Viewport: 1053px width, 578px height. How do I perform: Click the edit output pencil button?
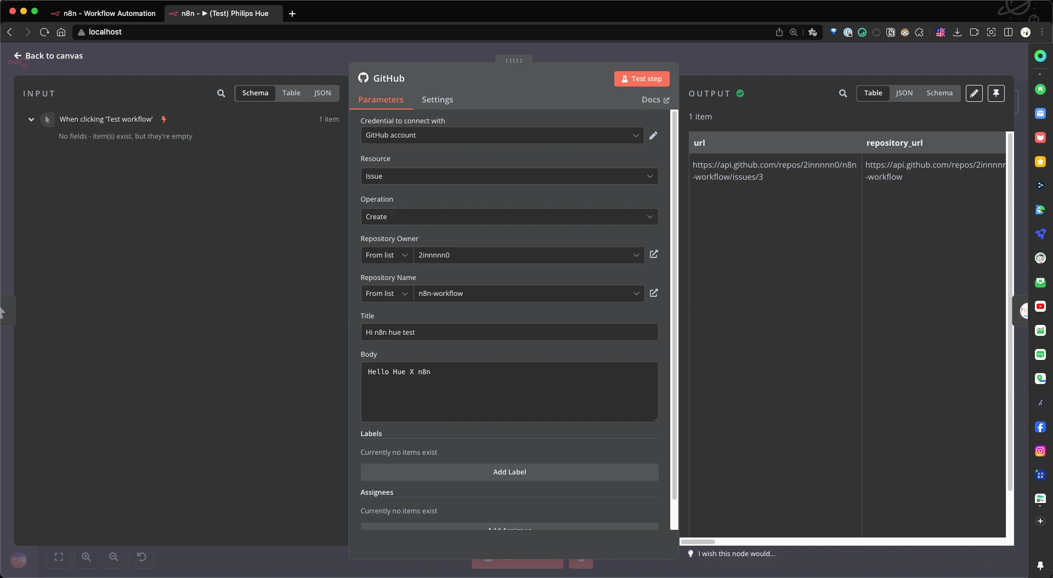[974, 93]
